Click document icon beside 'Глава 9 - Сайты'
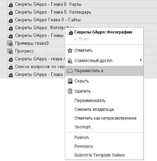The width and height of the screenshot is (157, 161). (x=10, y=20)
